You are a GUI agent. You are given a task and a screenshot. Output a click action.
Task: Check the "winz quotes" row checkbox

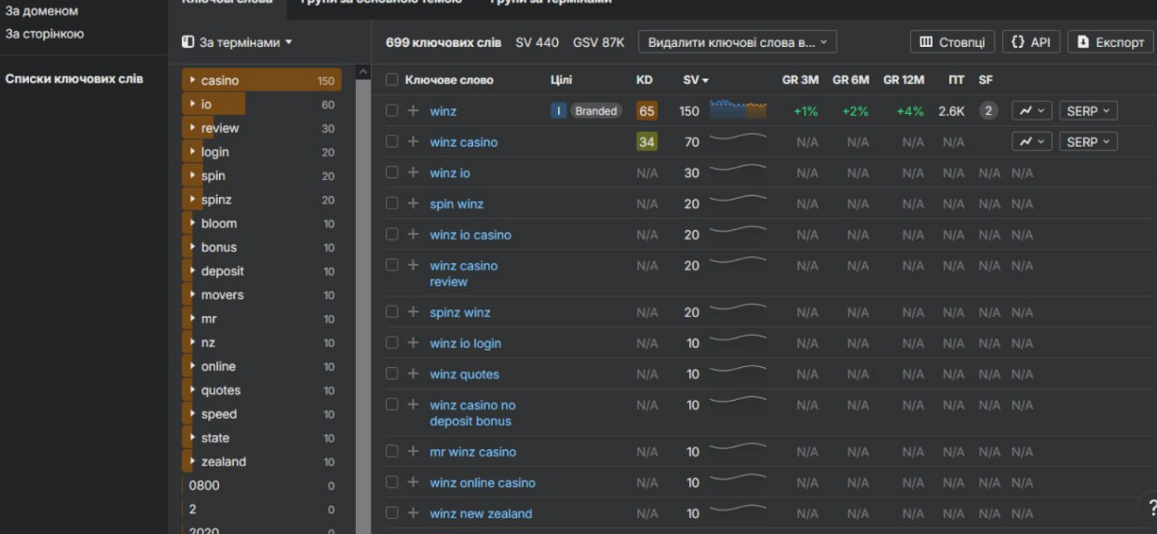(x=392, y=374)
